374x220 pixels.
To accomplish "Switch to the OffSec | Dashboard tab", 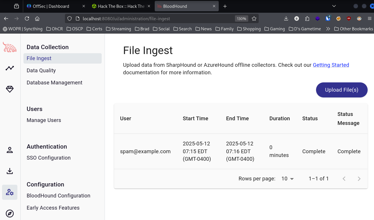I will click(56, 6).
